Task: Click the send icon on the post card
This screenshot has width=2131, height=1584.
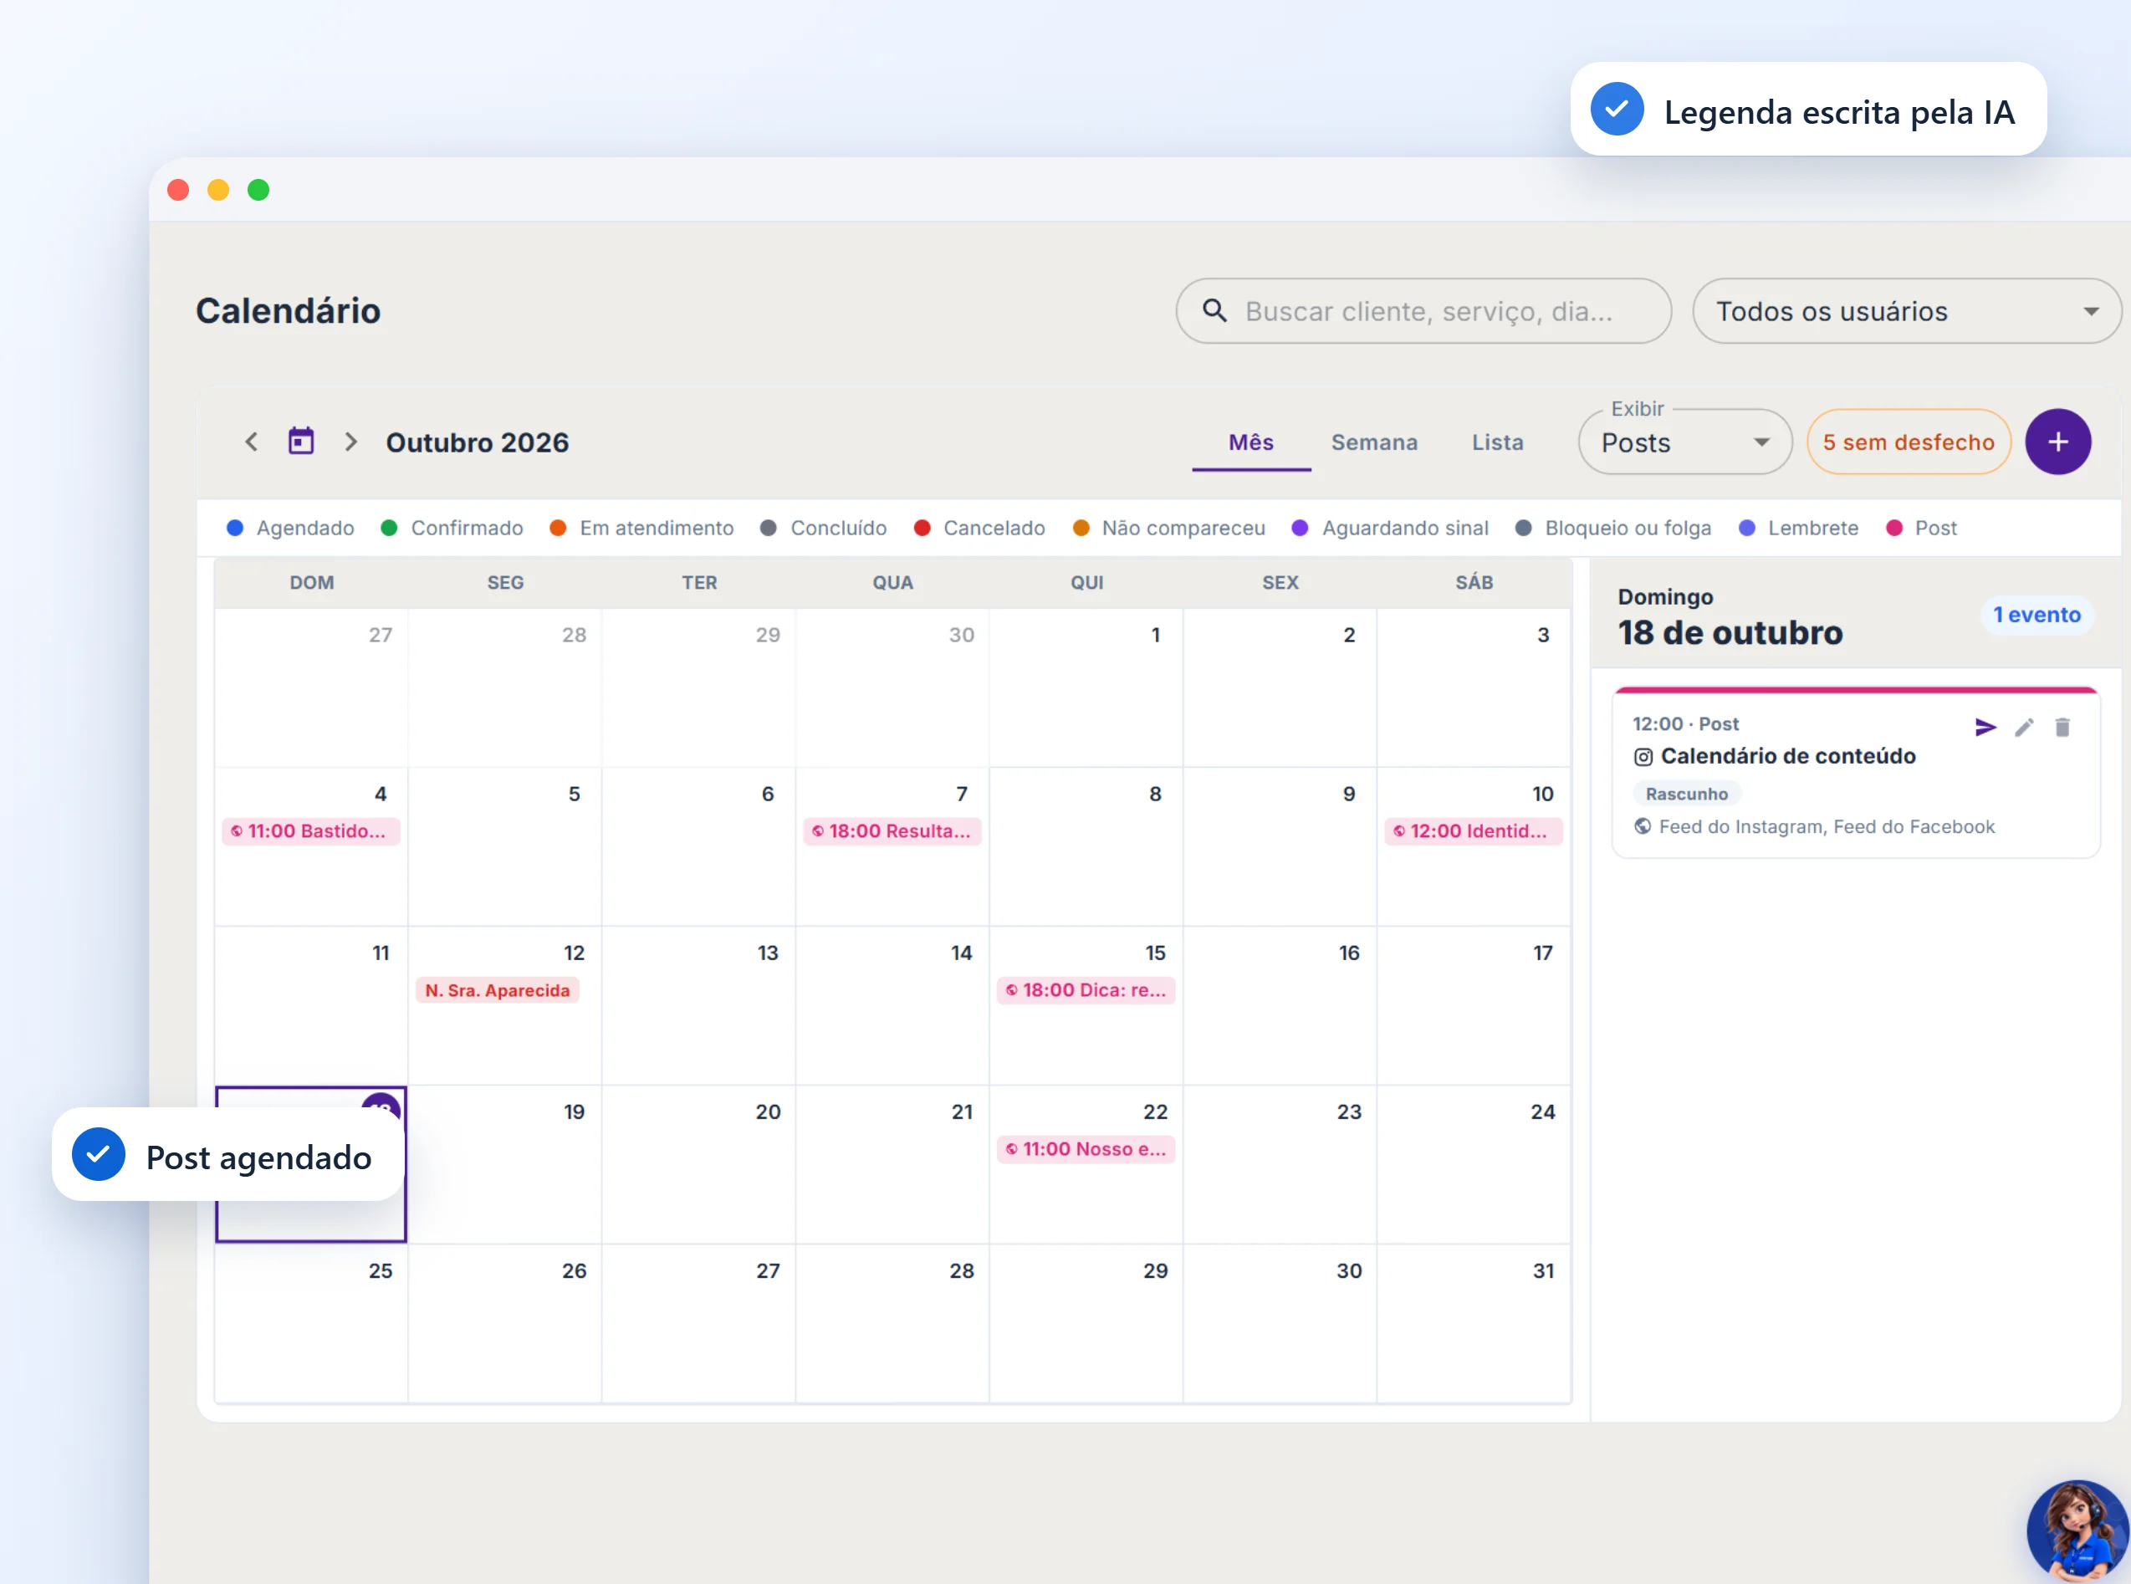Action: [x=1985, y=728]
